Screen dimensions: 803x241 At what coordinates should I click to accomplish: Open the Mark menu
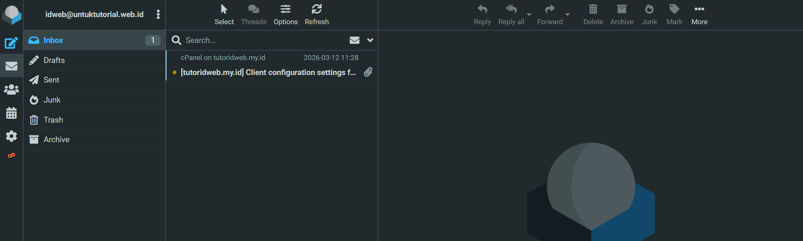pos(674,15)
